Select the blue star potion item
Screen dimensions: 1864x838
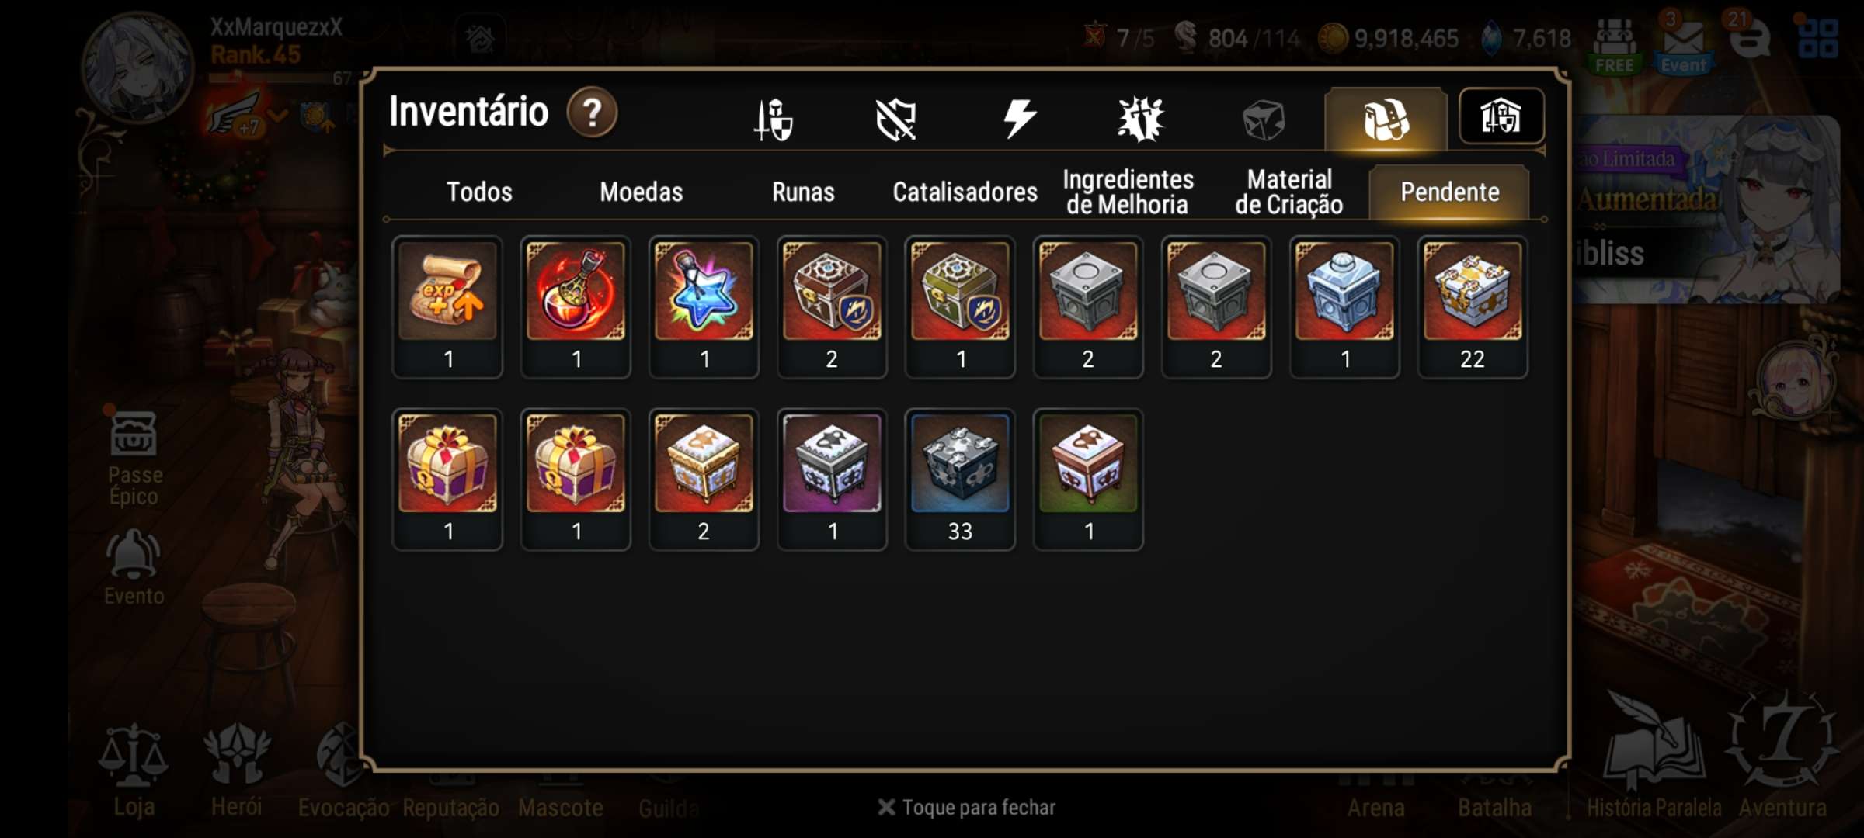tap(704, 307)
